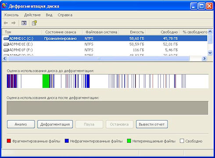Screen dimensions: 215x158
Task: Click the Проанализировано status cell
Action: [x=61, y=39]
